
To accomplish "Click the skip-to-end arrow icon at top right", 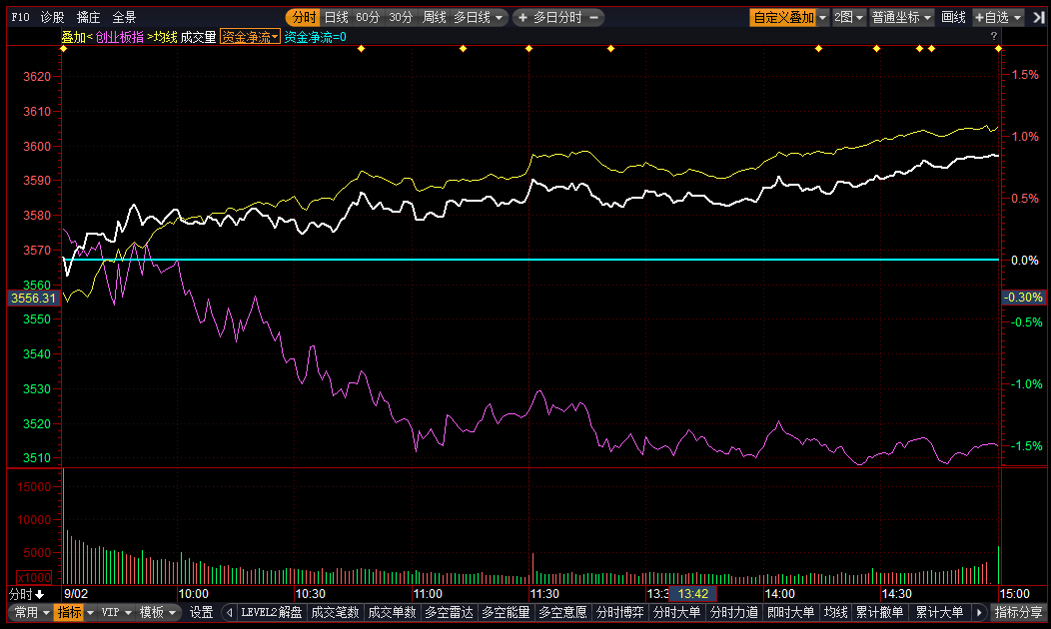I will pos(1038,17).
